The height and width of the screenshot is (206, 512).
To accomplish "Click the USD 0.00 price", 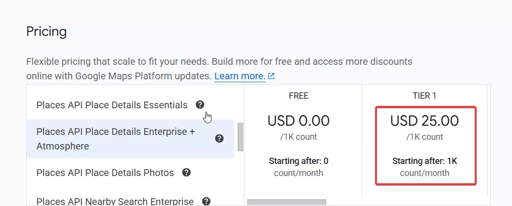I will (x=299, y=120).
